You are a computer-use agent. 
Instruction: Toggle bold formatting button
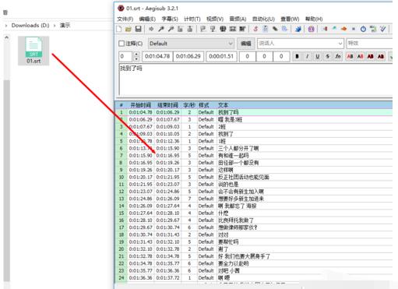297,56
